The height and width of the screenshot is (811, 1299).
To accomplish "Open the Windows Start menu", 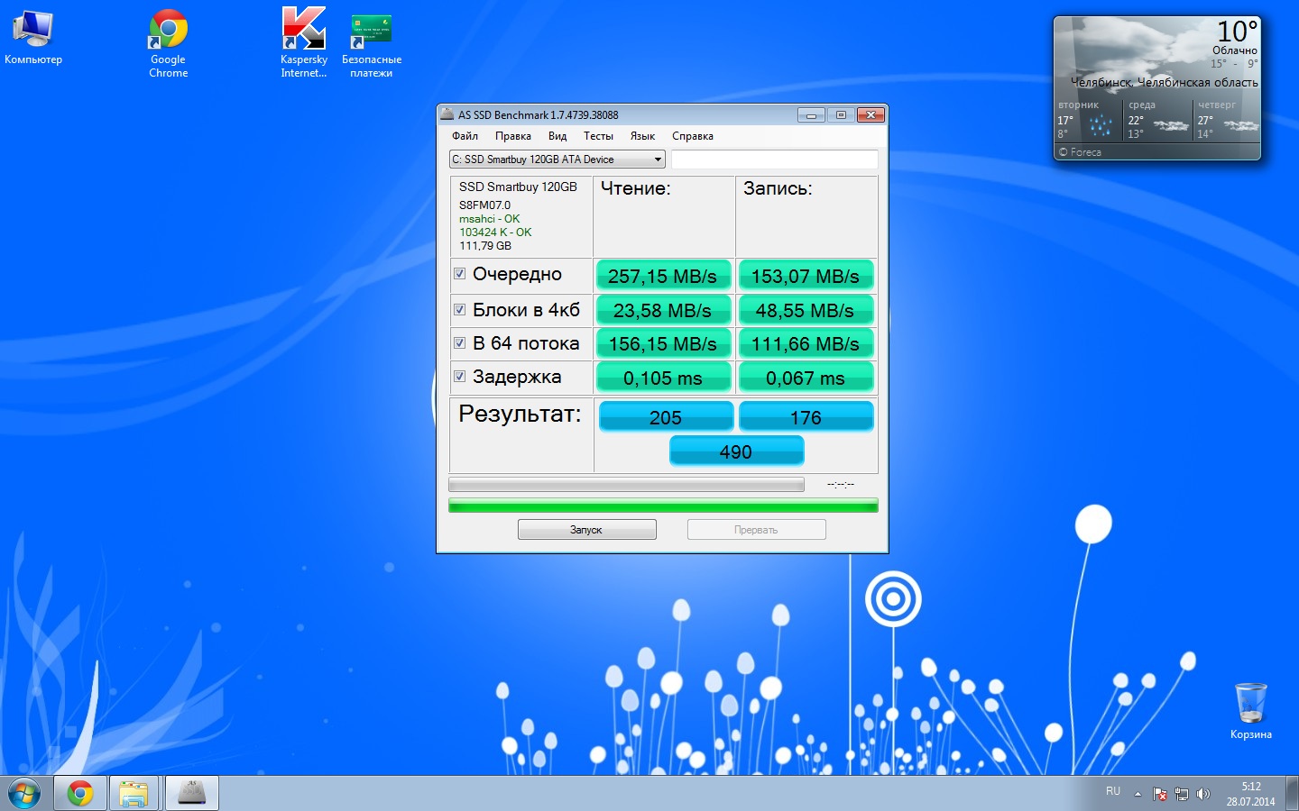I will tap(24, 794).
